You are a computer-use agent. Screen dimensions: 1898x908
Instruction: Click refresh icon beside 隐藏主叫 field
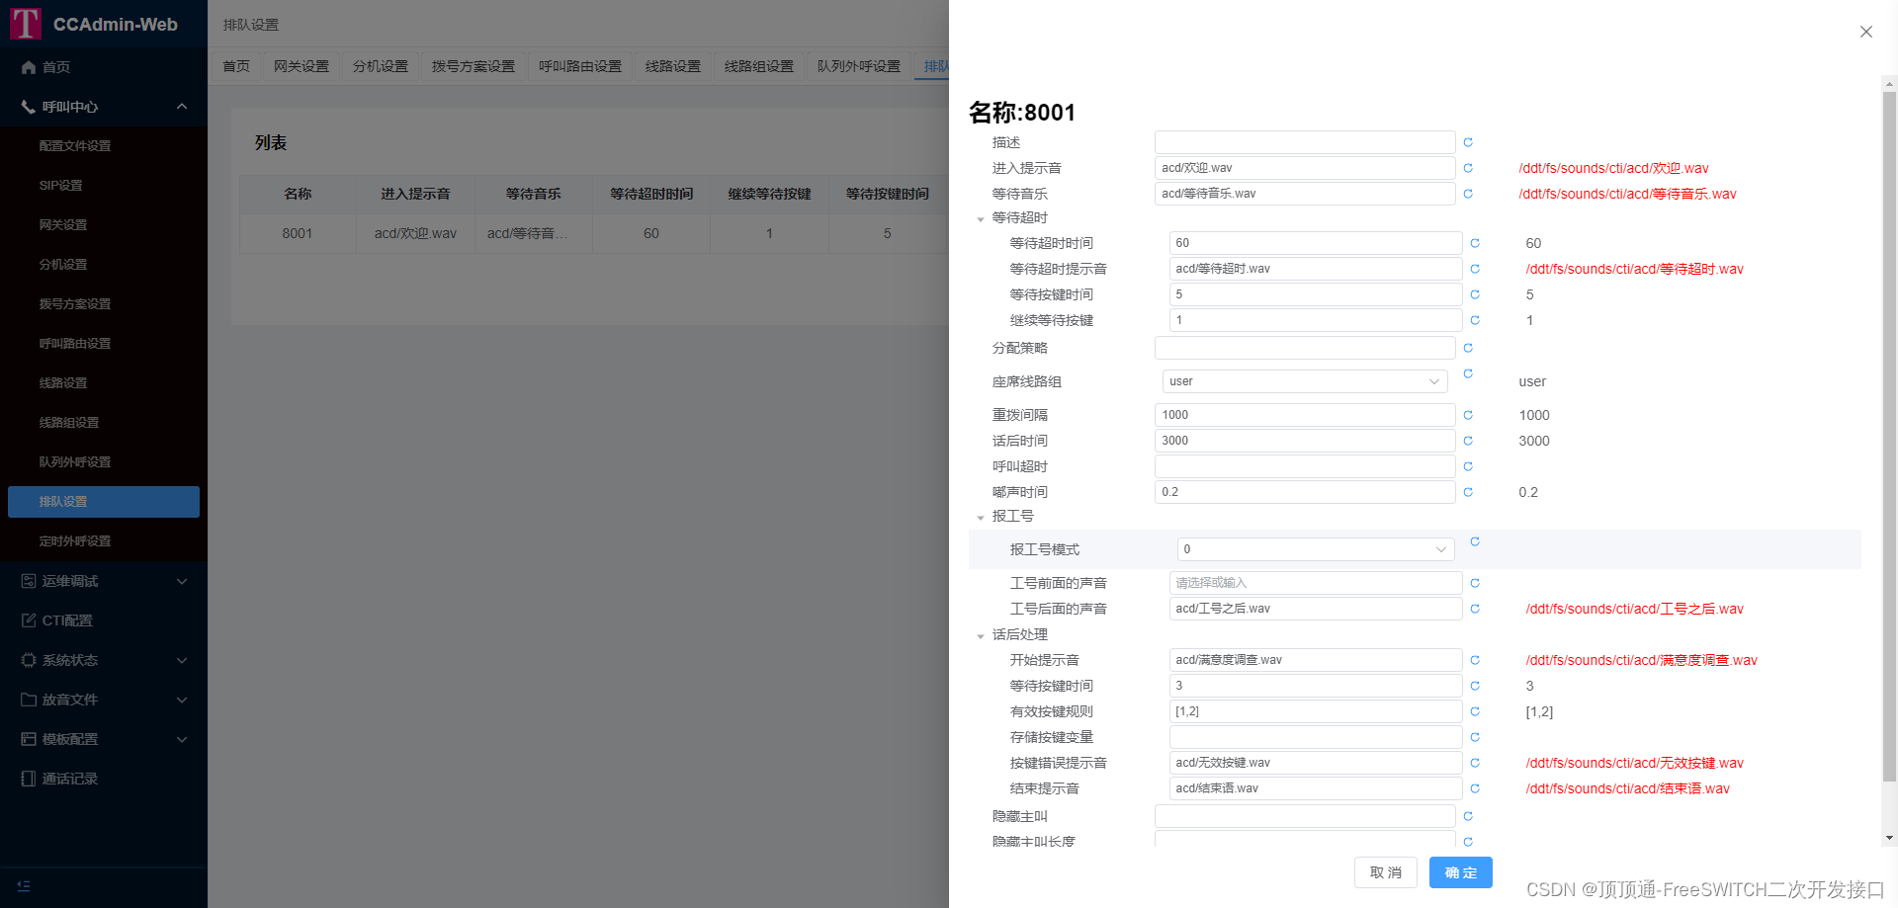(x=1468, y=816)
